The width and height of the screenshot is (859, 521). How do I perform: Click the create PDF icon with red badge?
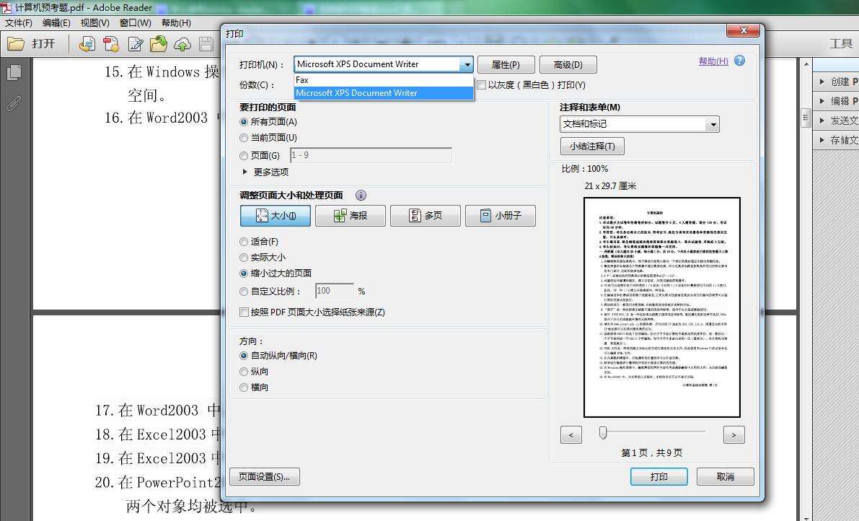(111, 44)
